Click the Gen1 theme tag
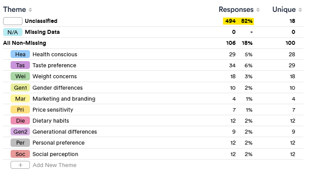The height and width of the screenshot is (171, 310). pos(20,87)
